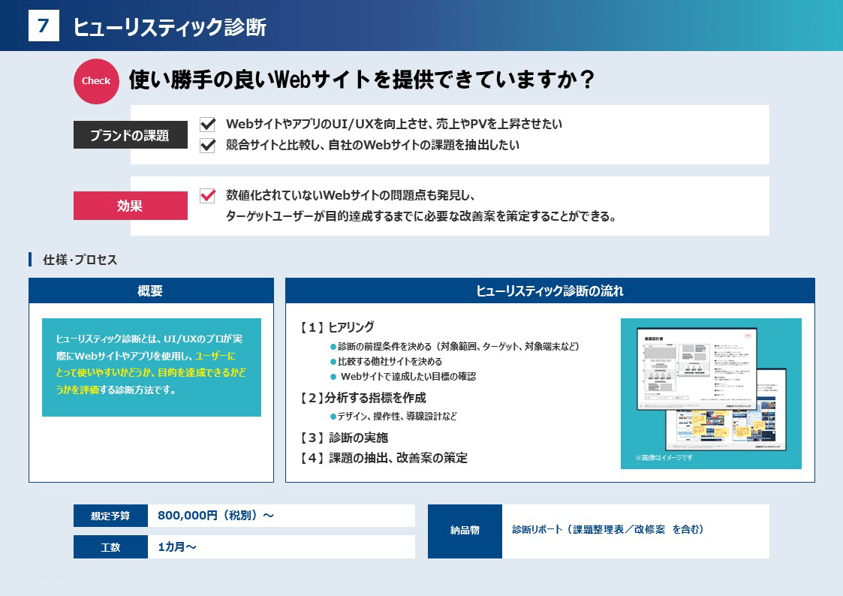The height and width of the screenshot is (596, 843).
Task: Click the 工数 label
Action: point(110,547)
